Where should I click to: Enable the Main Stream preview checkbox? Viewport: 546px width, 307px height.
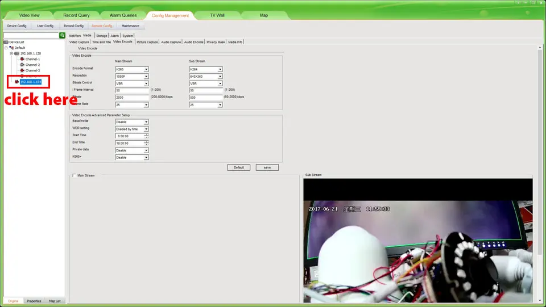click(x=74, y=175)
